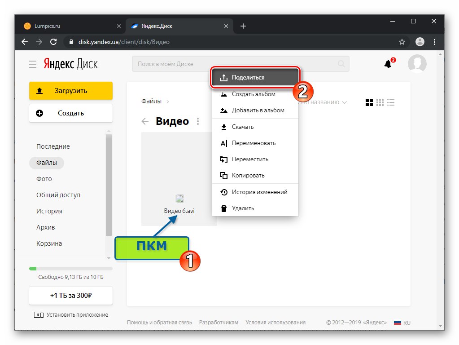Select Добавить в альбом

click(x=255, y=110)
